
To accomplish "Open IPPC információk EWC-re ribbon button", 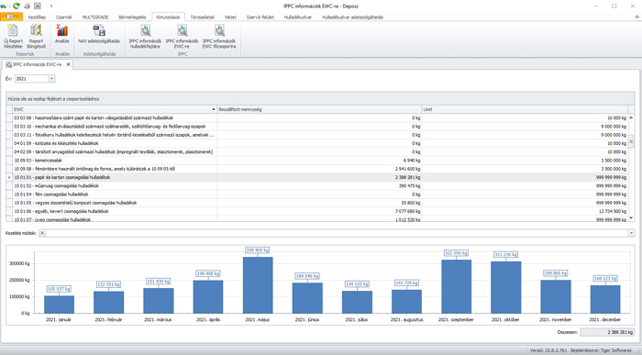I will (x=183, y=36).
